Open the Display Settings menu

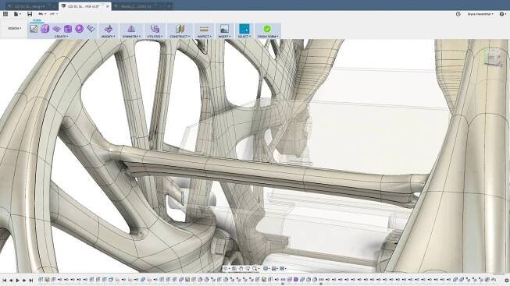(x=266, y=269)
